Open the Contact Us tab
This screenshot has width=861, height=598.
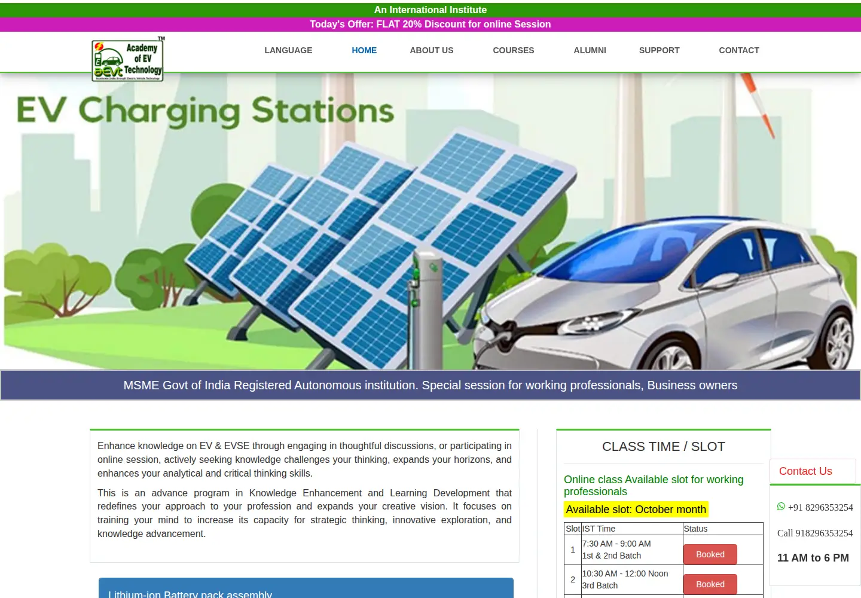click(813, 471)
